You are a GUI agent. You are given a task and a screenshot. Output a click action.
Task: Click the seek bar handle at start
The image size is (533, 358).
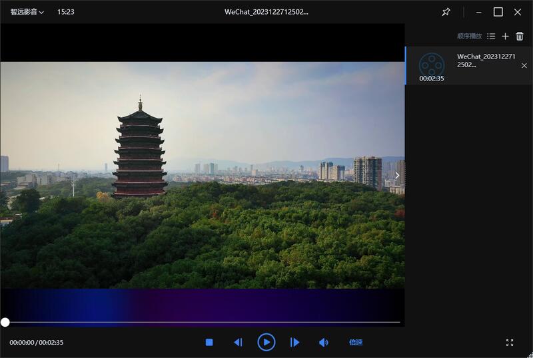pyautogui.click(x=5, y=322)
